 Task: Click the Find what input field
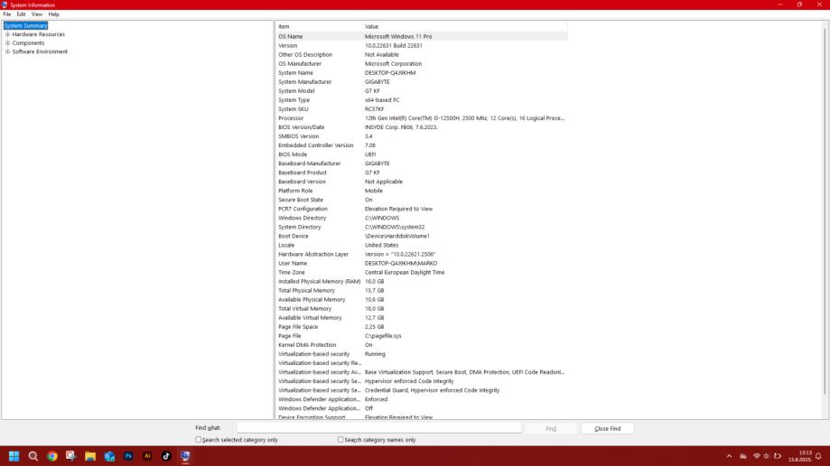point(379,428)
